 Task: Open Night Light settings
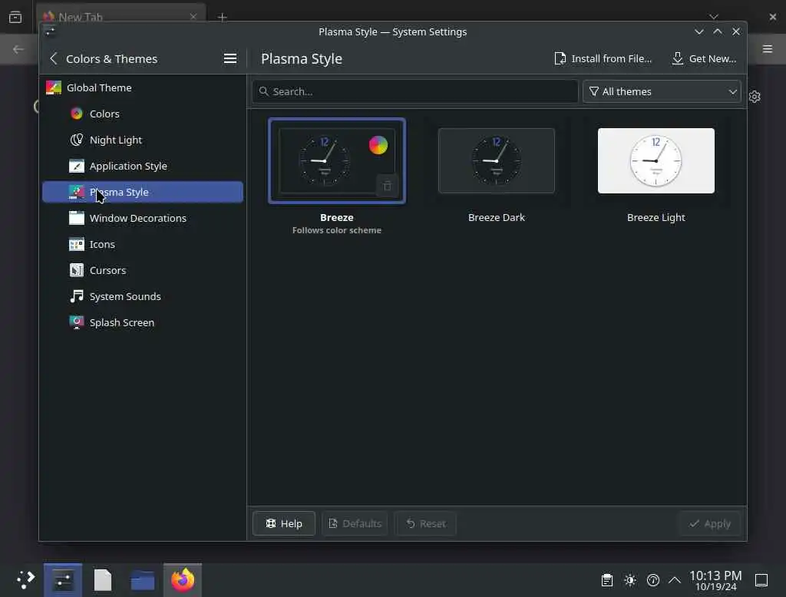142,140
